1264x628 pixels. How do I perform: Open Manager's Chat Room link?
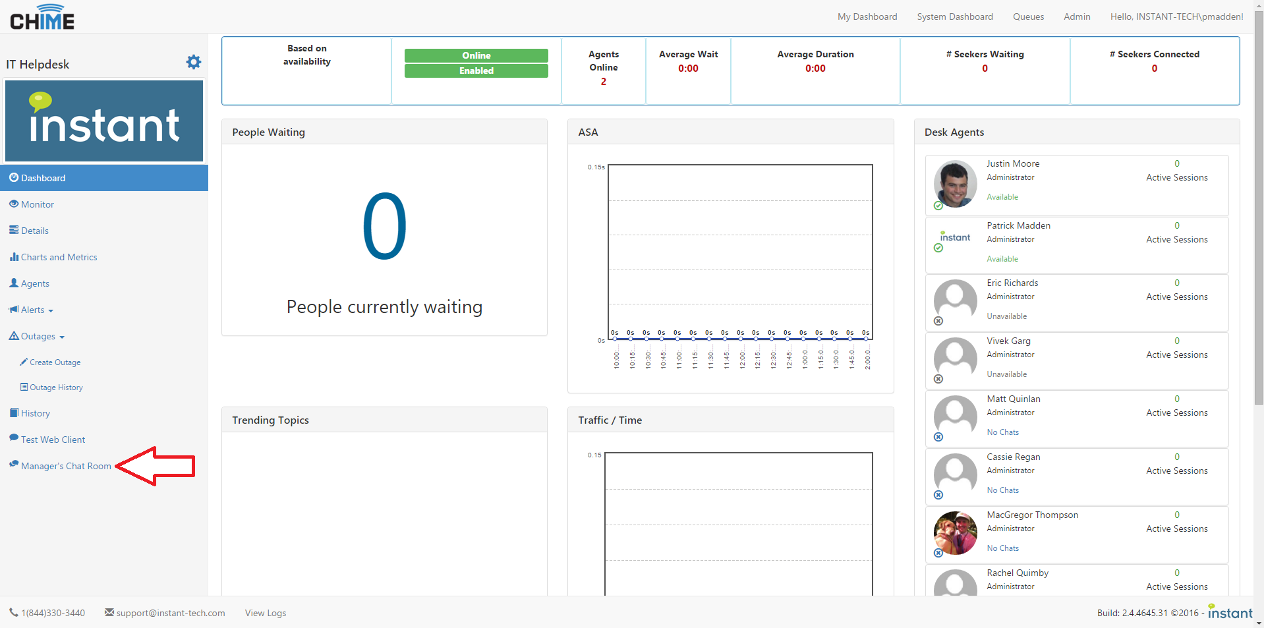pos(66,466)
